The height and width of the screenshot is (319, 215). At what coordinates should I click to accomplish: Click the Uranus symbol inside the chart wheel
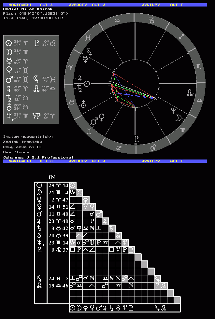coord(83,104)
